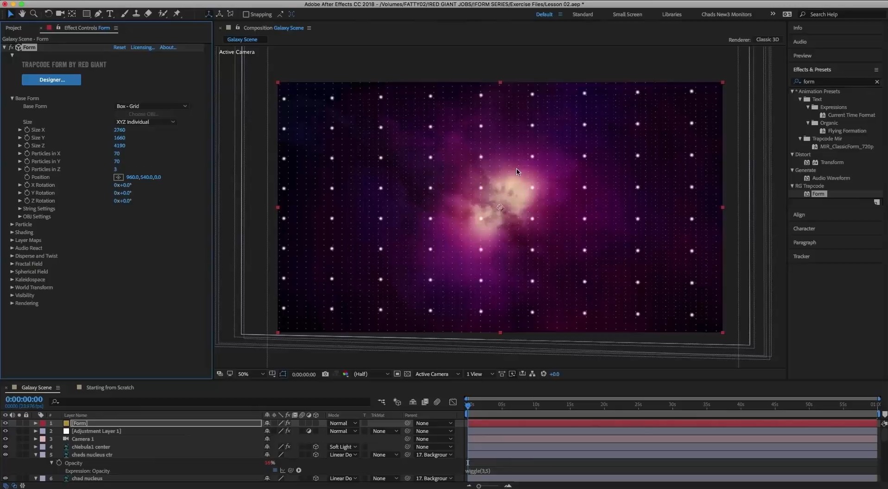
Task: Open the Form Designer
Action: 51,80
